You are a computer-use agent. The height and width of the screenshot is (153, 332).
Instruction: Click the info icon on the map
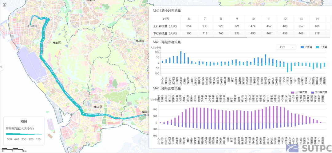click(x=5, y=5)
